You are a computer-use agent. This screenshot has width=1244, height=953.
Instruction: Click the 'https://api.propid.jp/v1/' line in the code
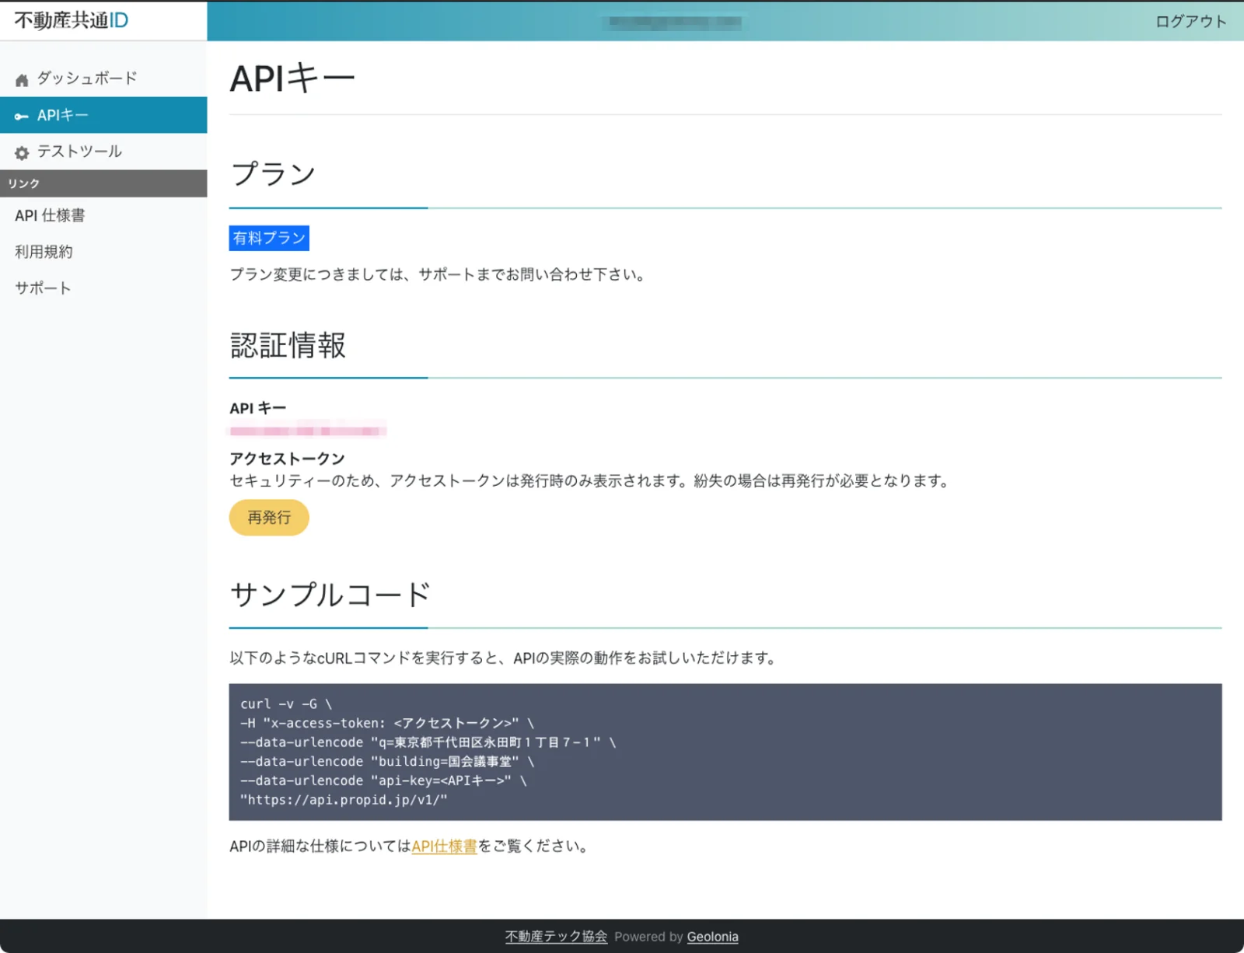(x=344, y=800)
